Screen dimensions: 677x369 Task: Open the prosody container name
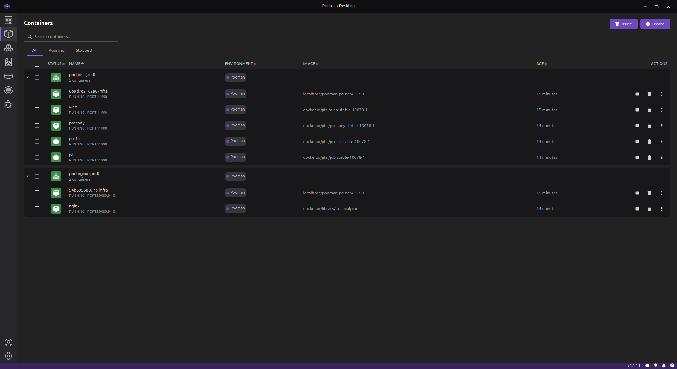click(77, 123)
